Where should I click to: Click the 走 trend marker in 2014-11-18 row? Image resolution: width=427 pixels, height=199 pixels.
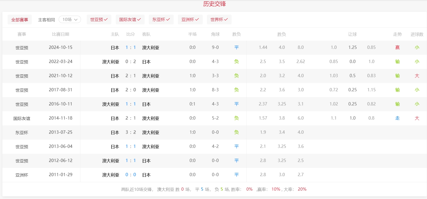tap(397, 118)
